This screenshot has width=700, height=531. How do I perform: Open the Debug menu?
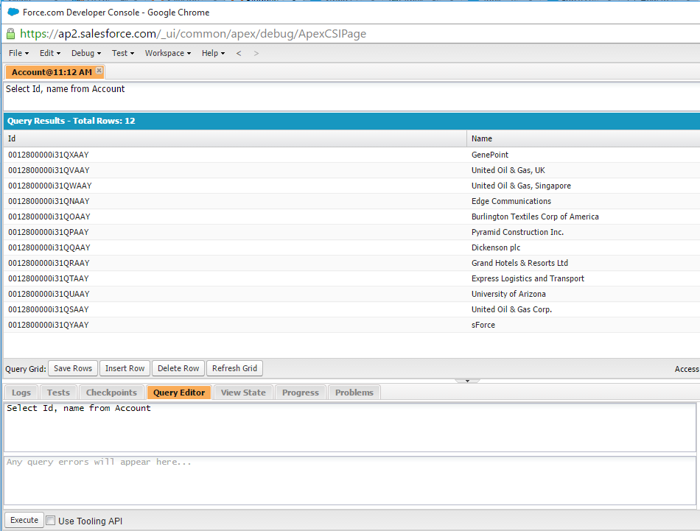point(84,53)
